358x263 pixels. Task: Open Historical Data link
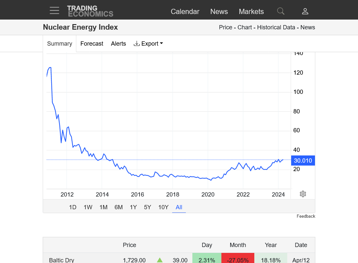[x=276, y=27]
